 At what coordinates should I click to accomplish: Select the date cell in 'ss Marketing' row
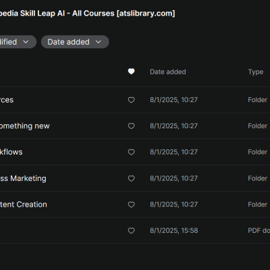[173, 178]
